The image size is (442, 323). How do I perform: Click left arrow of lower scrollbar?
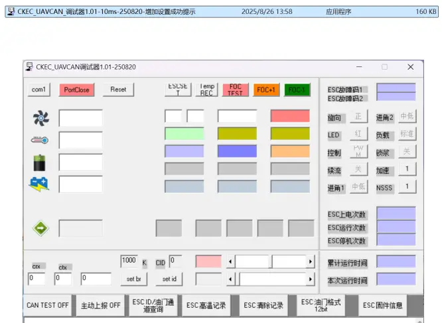point(231,279)
